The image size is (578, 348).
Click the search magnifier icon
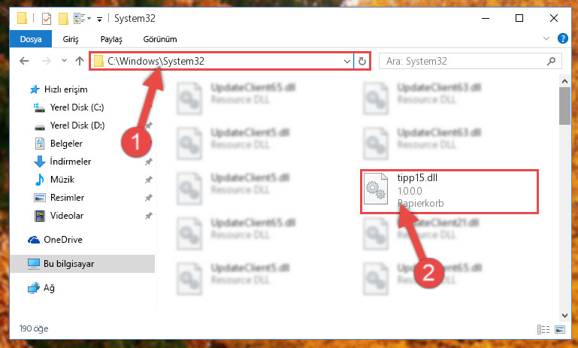[551, 61]
